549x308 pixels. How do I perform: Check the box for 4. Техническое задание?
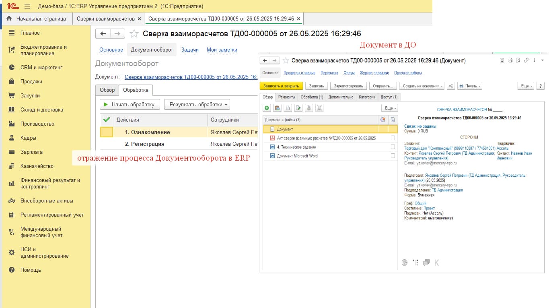click(x=393, y=147)
